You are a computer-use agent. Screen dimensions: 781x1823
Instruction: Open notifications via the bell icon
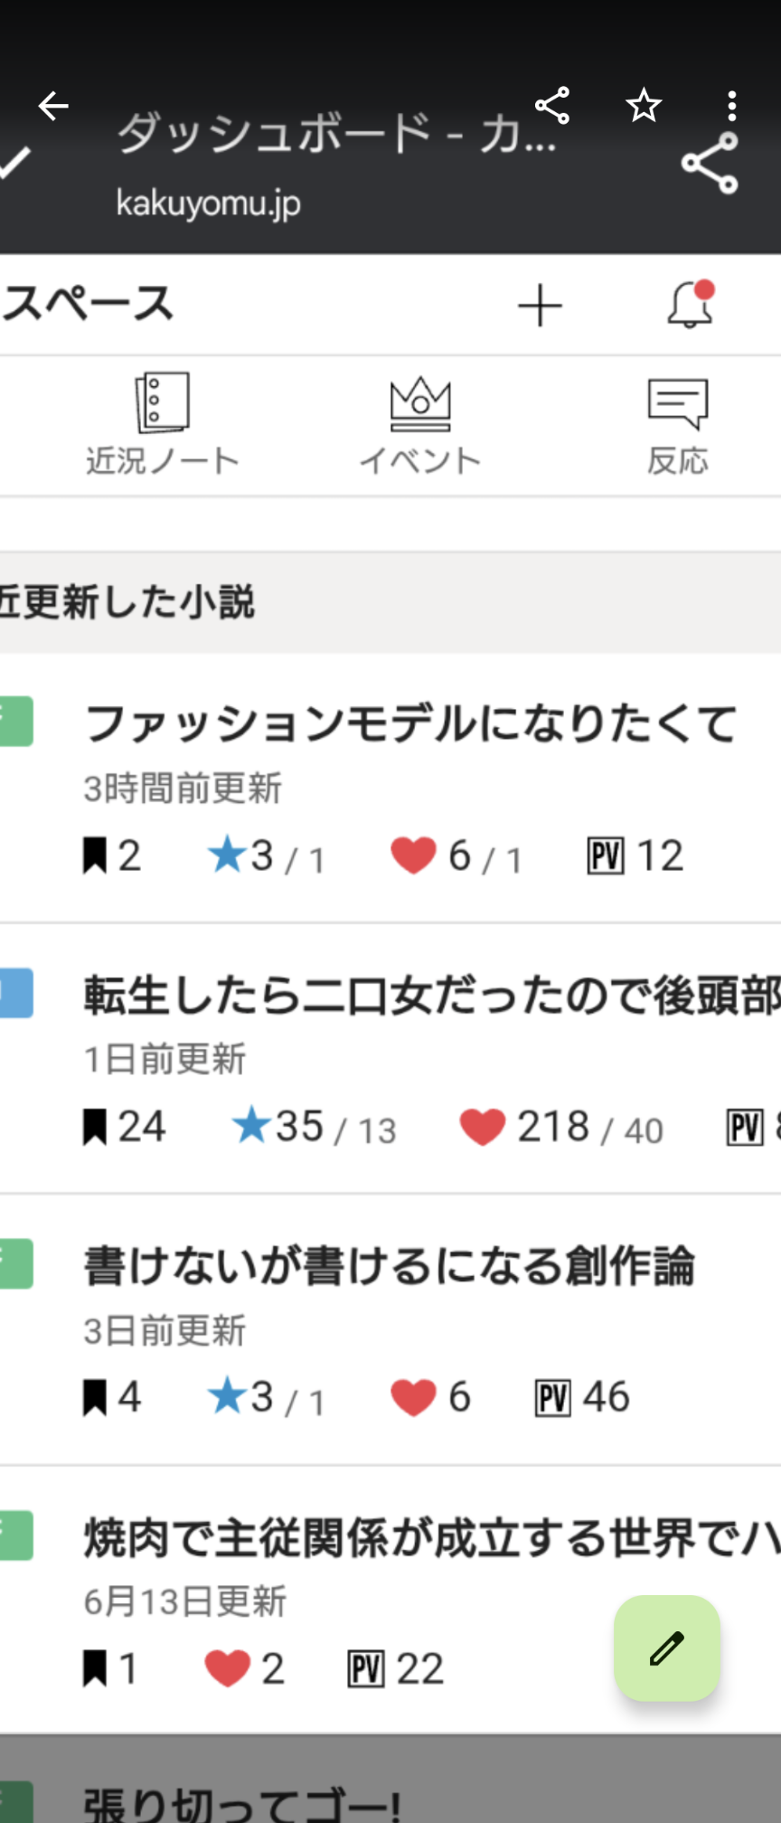[x=691, y=304]
